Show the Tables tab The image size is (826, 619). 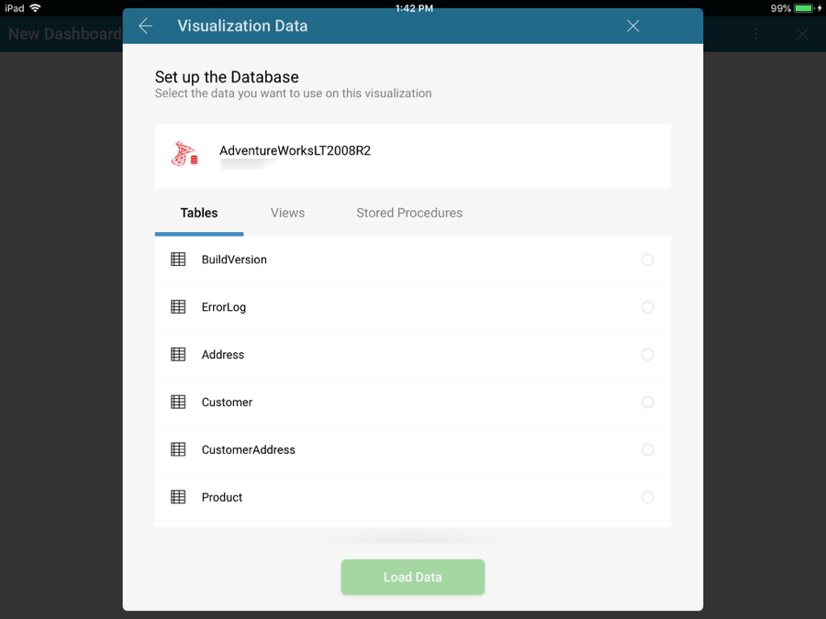pos(199,213)
